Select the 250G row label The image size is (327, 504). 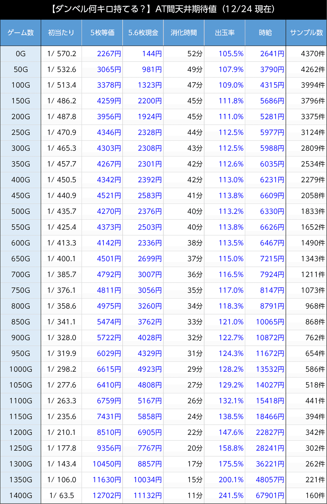[x=21, y=133]
